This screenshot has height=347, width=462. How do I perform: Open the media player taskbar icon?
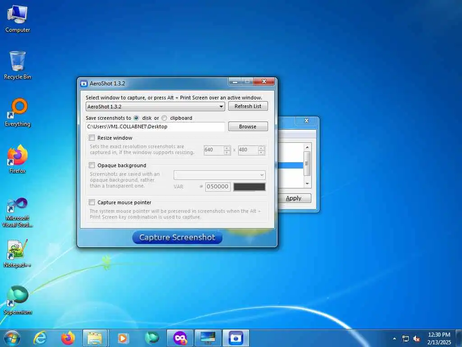[x=123, y=338]
